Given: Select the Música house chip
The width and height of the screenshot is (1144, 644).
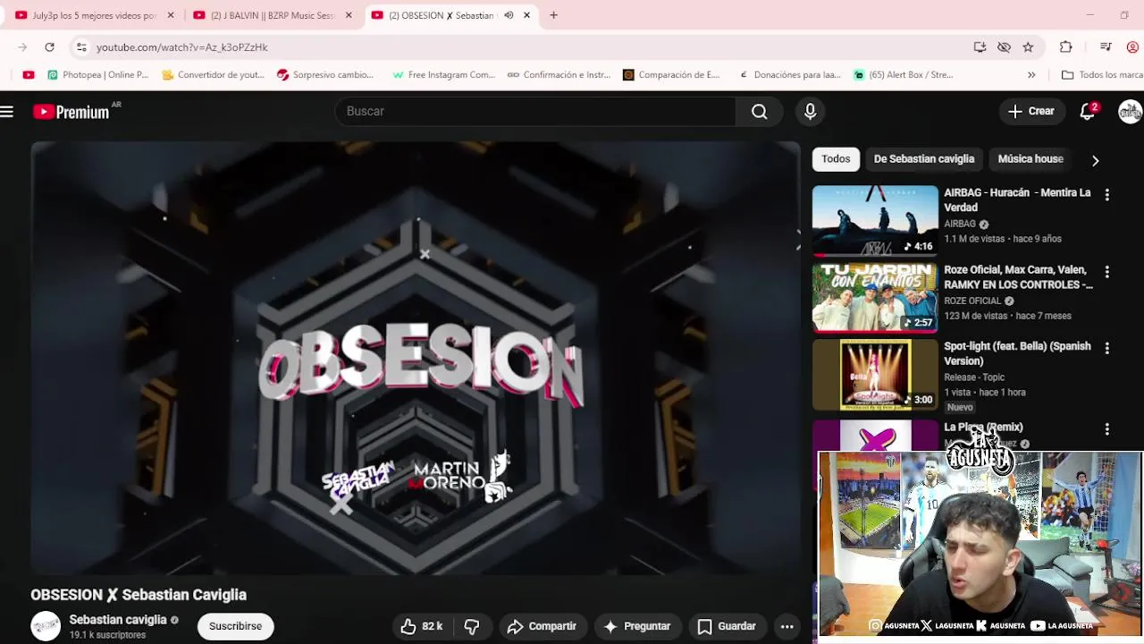Looking at the screenshot, I should point(1030,159).
